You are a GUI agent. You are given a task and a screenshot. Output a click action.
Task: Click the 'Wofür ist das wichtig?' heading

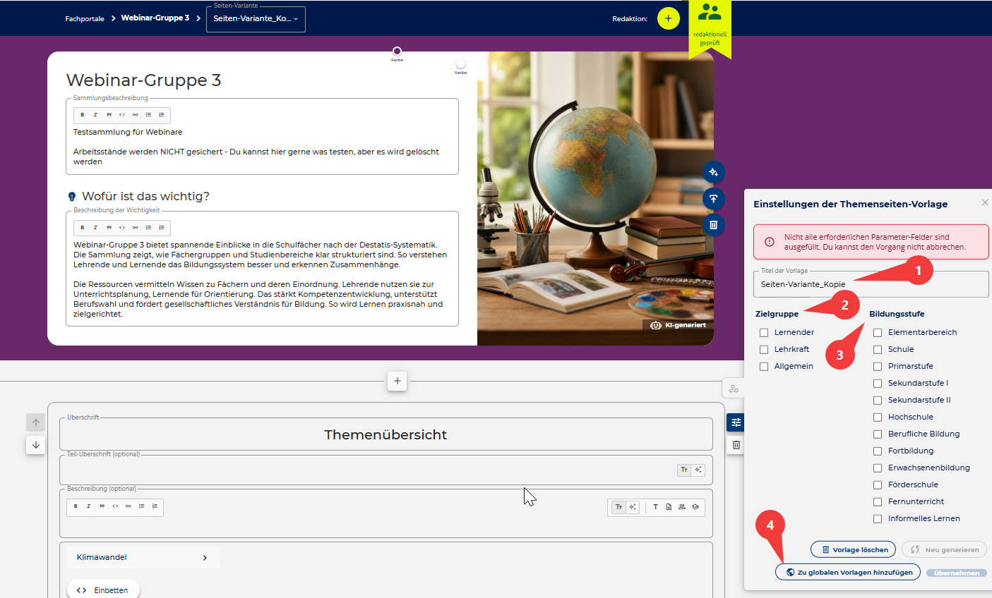(145, 196)
